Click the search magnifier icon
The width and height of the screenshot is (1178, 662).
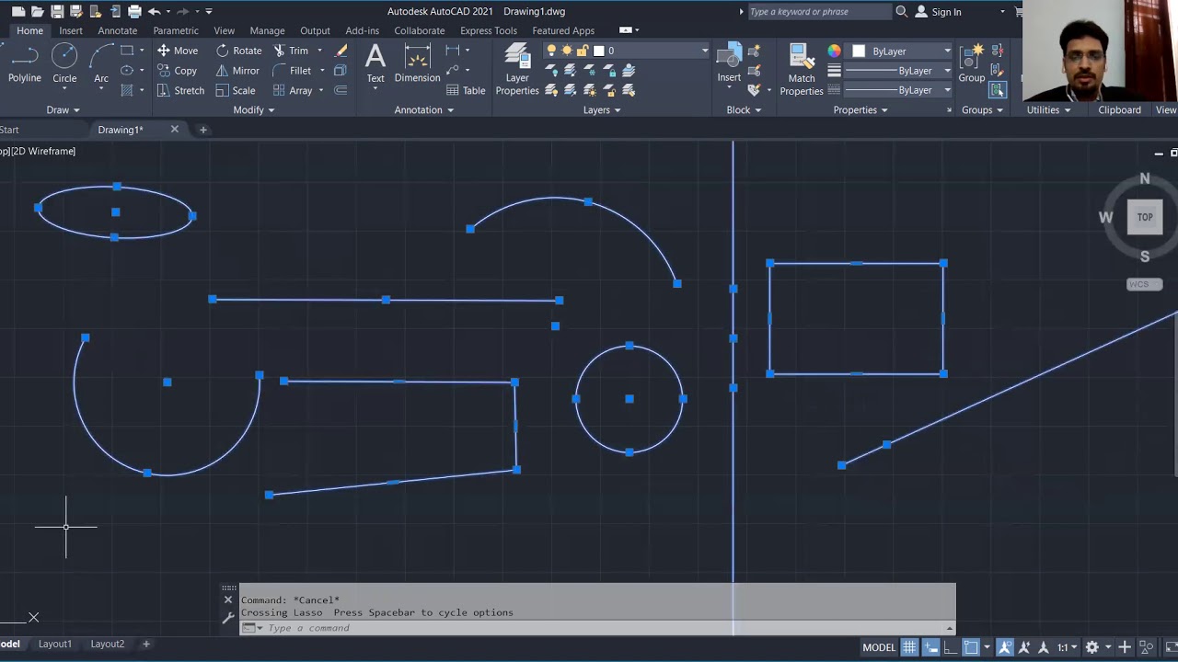(902, 11)
